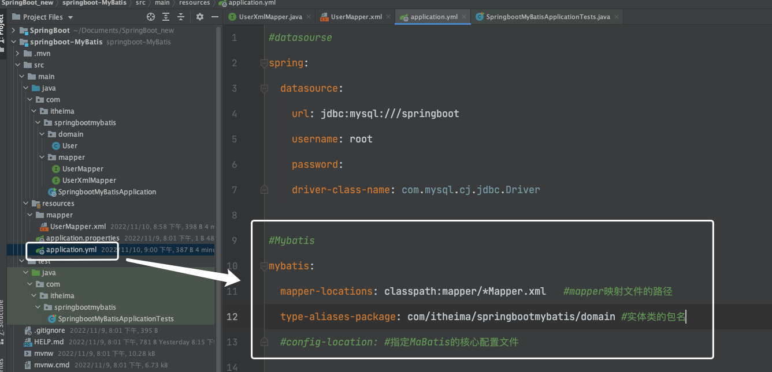
Task: Collapse the test folder node
Action: tap(22, 261)
